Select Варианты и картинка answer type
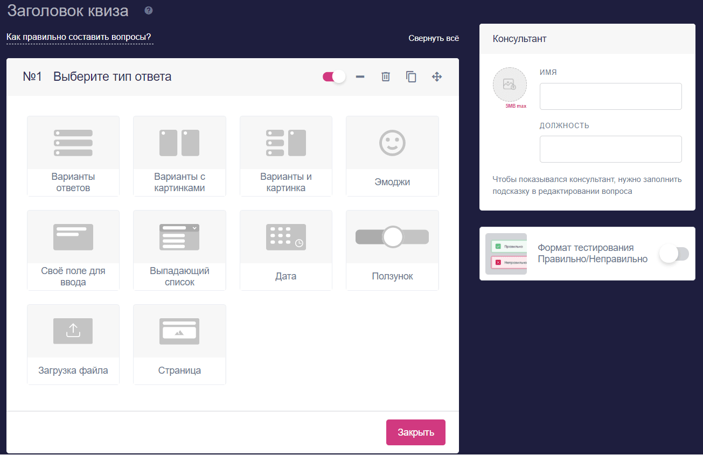This screenshot has width=703, height=455. click(286, 156)
